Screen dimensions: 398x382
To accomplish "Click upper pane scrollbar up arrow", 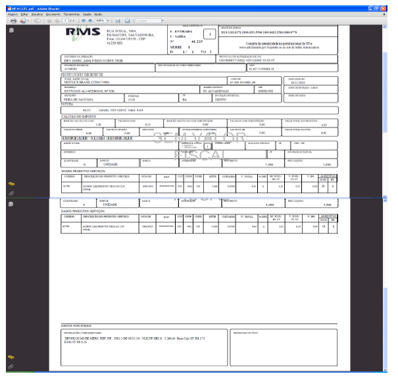I will click(385, 27).
